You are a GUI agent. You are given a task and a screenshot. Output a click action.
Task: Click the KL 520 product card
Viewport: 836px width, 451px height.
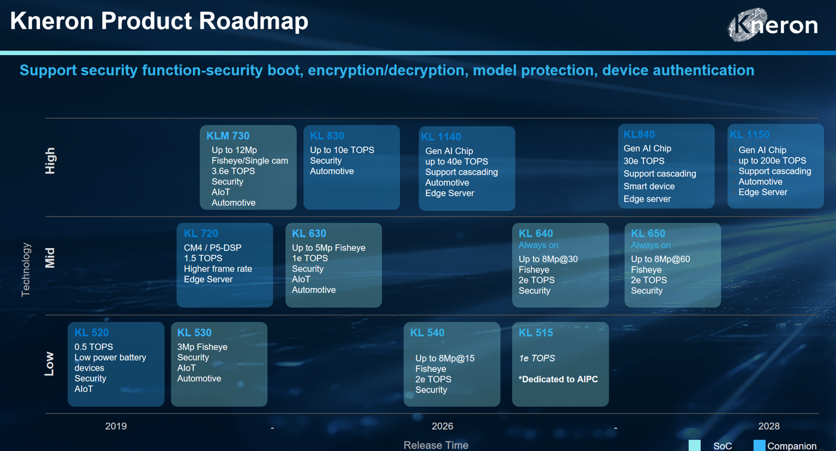(x=116, y=364)
